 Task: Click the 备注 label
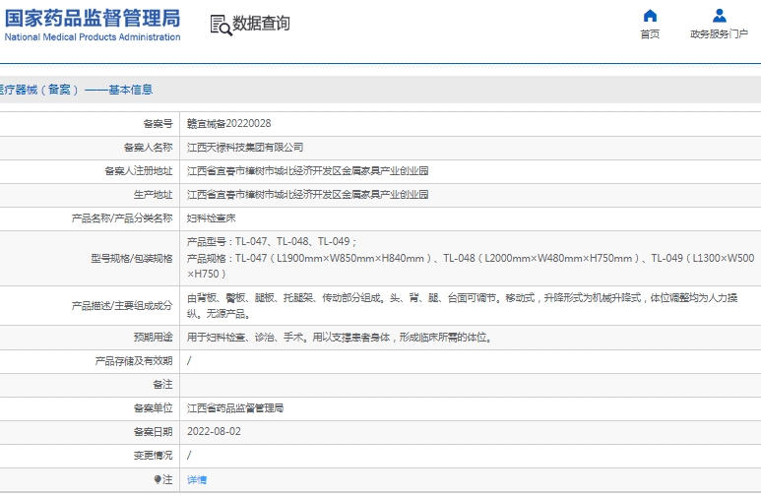pyautogui.click(x=162, y=385)
